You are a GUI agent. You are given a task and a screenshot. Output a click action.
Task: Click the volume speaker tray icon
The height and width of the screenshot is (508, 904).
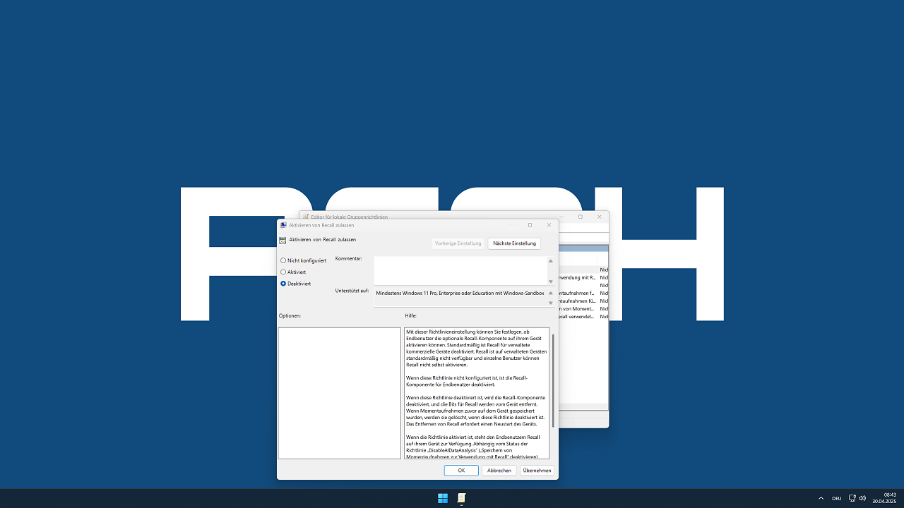click(862, 498)
